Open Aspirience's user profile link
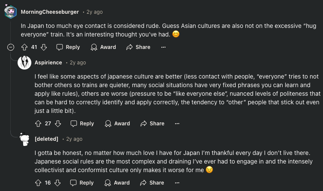323x191 pixels. point(48,63)
